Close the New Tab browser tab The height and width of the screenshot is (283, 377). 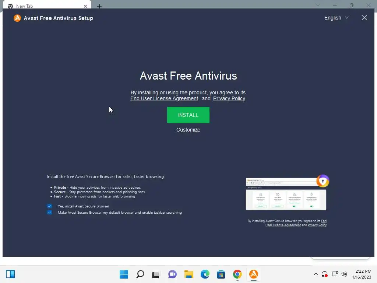tap(85, 6)
